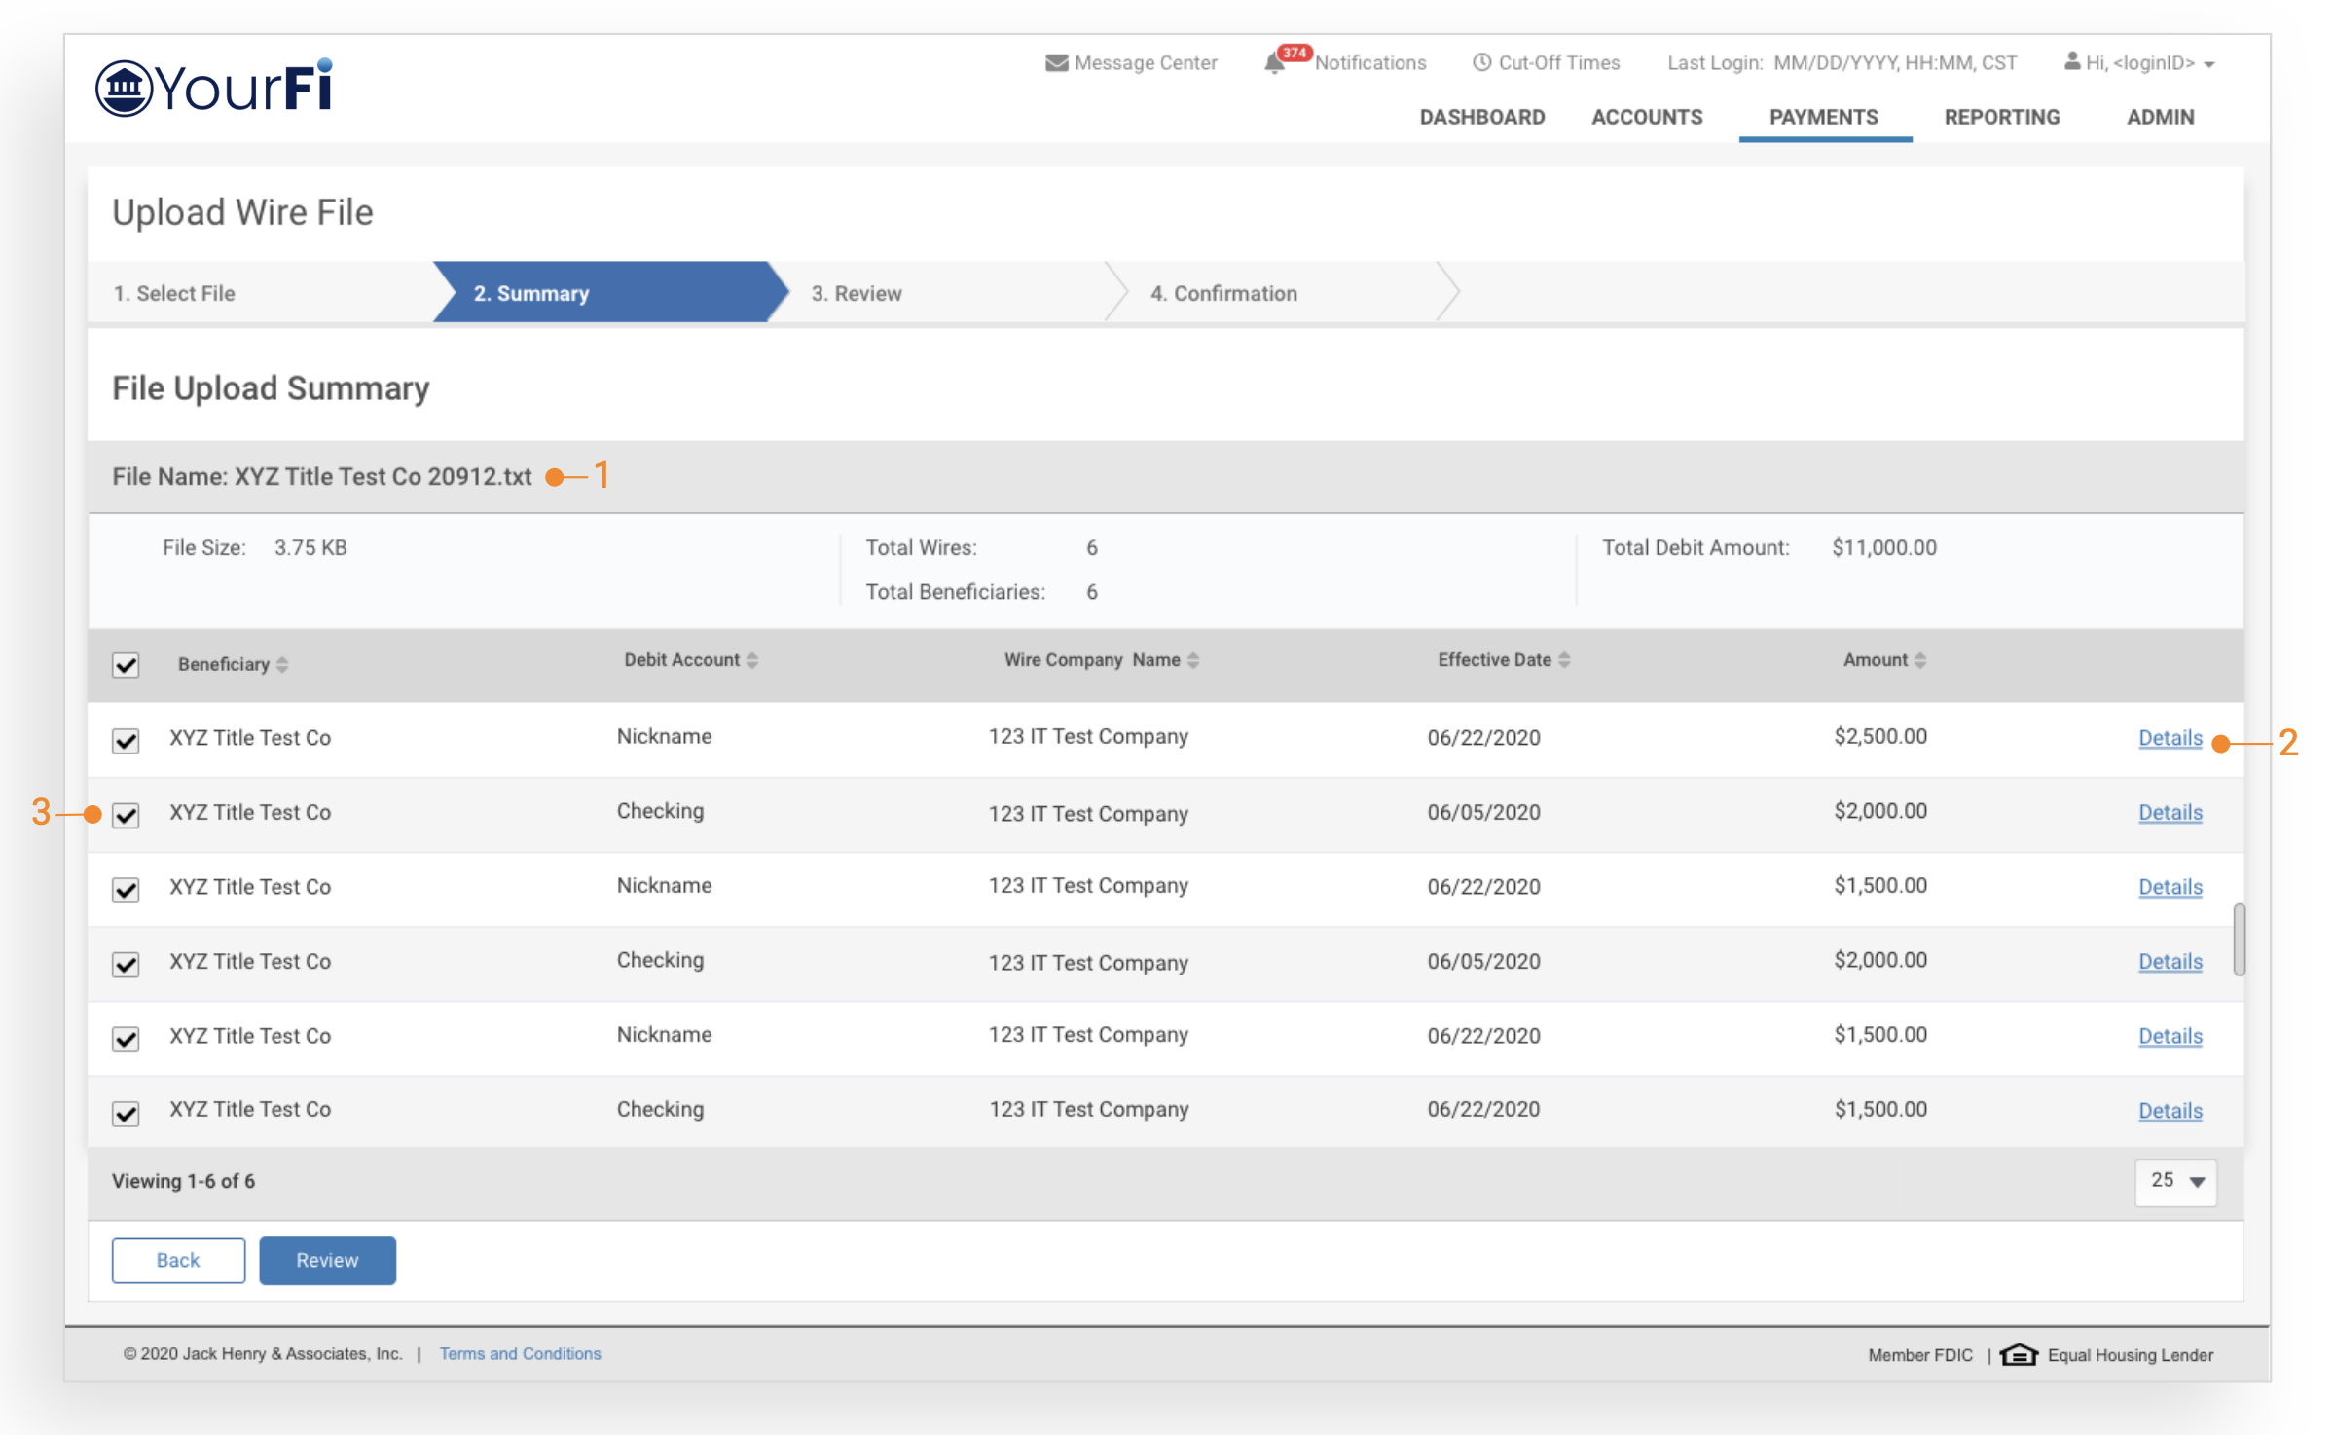This screenshot has height=1435, width=2334.
Task: Uncheck the last wire row checkbox
Action: point(126,1113)
